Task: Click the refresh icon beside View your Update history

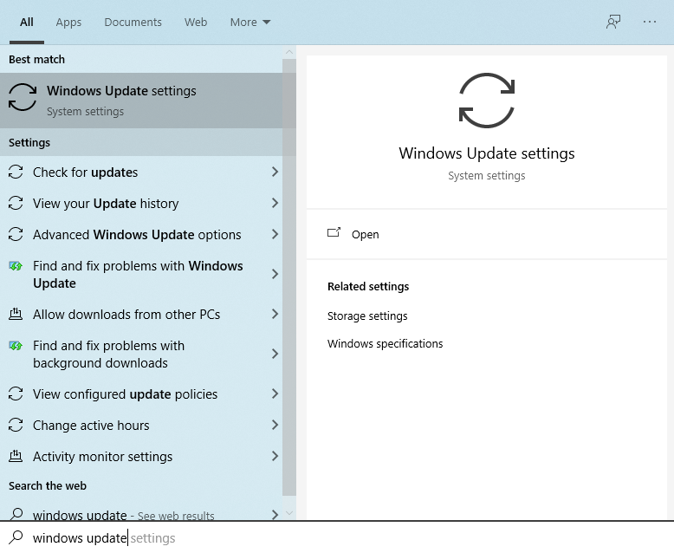Action: coord(16,203)
